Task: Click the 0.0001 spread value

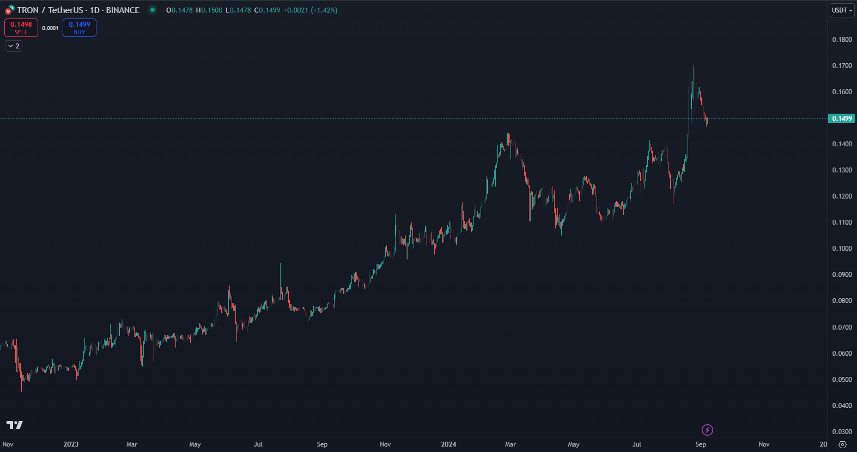Action: click(x=50, y=28)
